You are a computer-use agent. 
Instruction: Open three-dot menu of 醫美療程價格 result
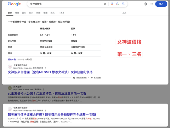point(45,111)
